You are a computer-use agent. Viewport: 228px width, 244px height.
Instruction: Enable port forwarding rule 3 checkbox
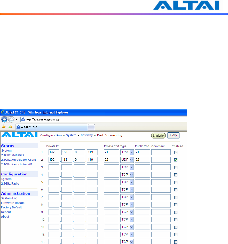point(176,167)
